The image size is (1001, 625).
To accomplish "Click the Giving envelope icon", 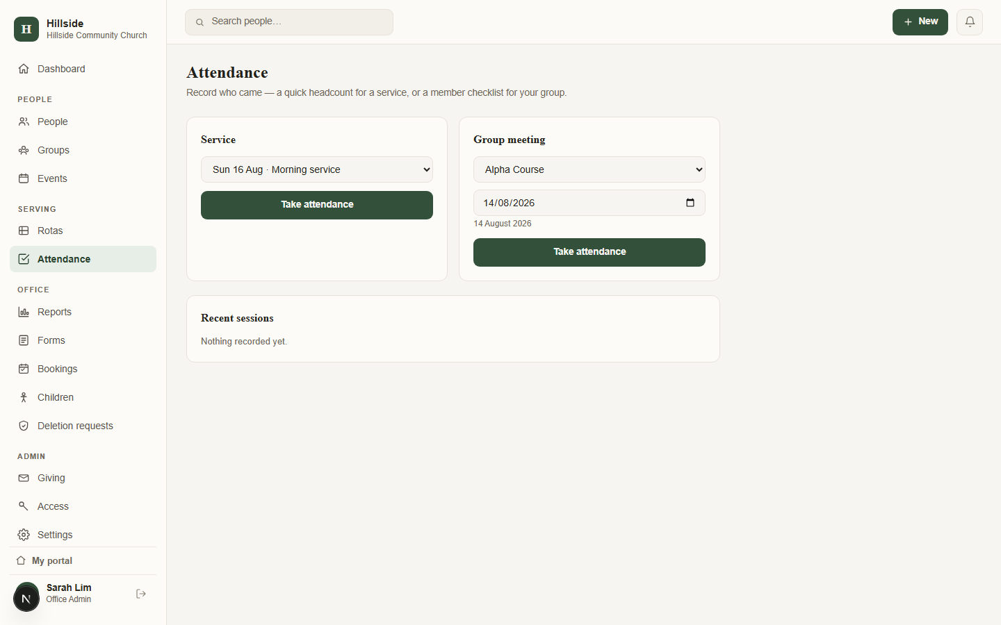I will pyautogui.click(x=24, y=478).
